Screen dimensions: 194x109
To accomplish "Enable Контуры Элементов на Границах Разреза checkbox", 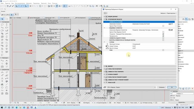I will coord(163,40).
